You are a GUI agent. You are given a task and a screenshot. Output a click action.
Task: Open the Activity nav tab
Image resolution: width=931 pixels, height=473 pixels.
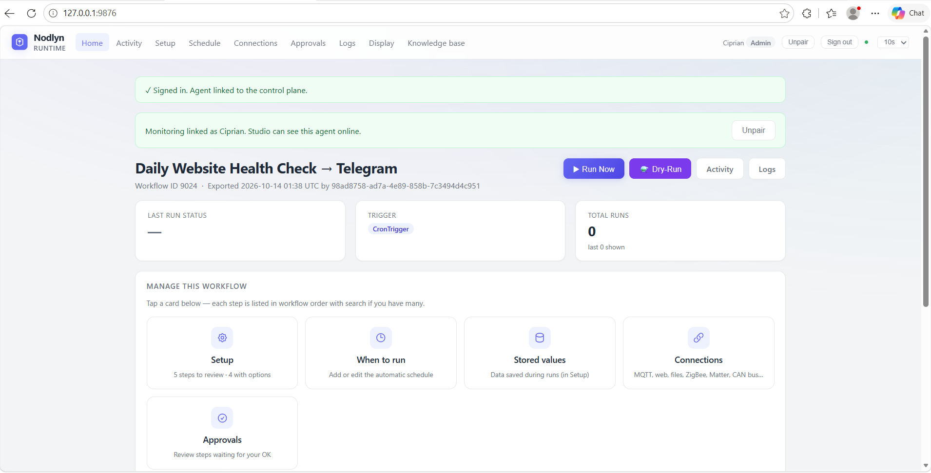[129, 43]
